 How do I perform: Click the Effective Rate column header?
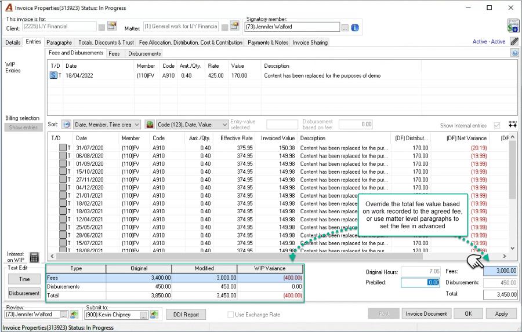236,138
